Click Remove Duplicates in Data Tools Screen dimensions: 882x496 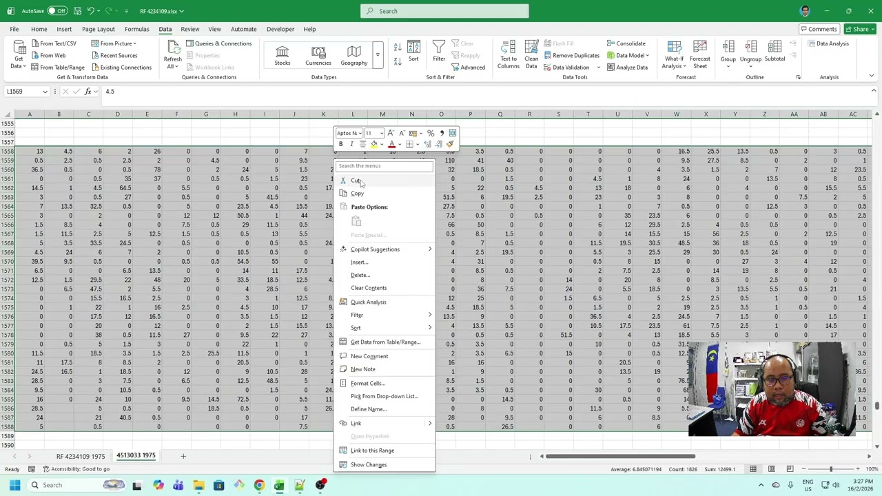(x=571, y=55)
